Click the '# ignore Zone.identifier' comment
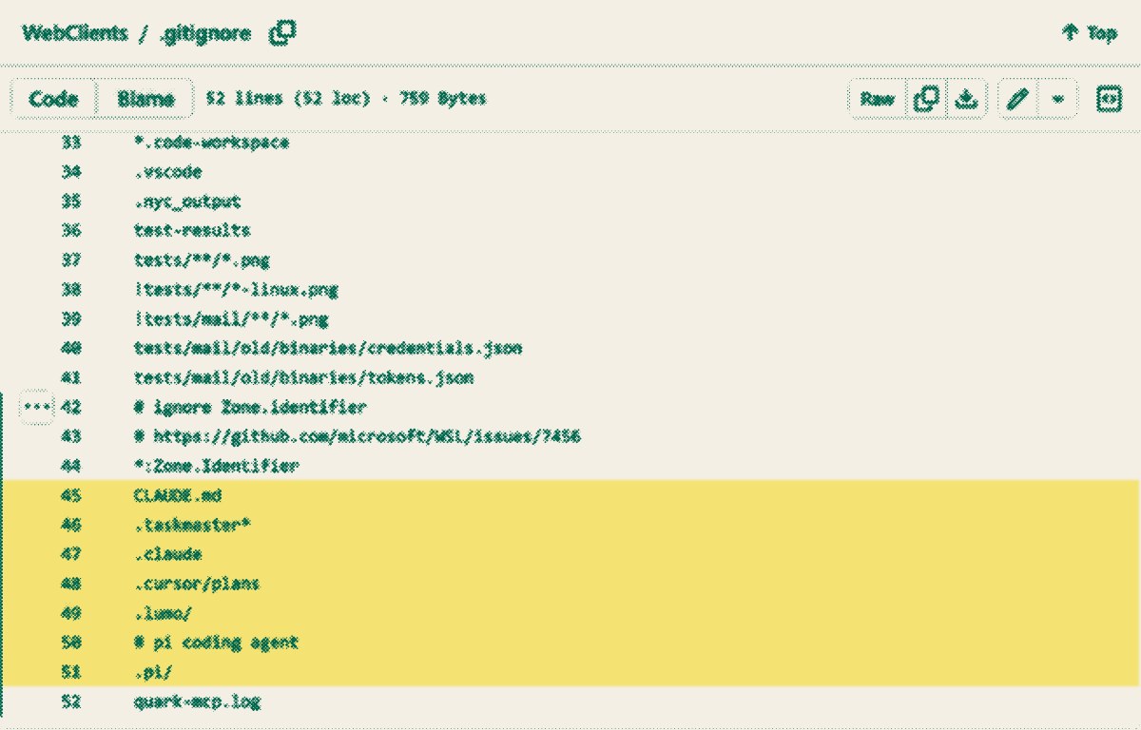 (x=250, y=407)
